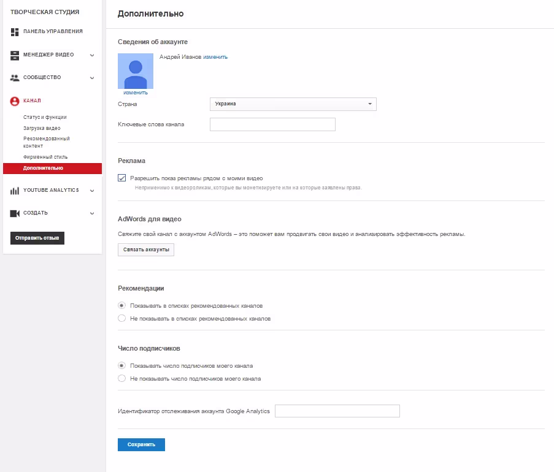Click the 'Связать аккаунты' button
This screenshot has width=554, height=472.
tap(146, 249)
